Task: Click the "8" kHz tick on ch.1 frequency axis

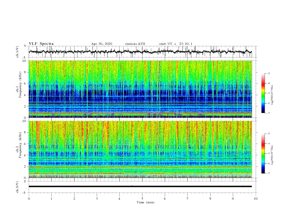Action: 25,72
